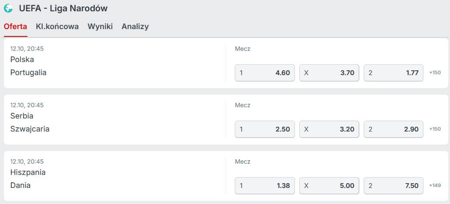Select Serbia win odds 2.50
This screenshot has width=450, height=204.
pos(264,129)
